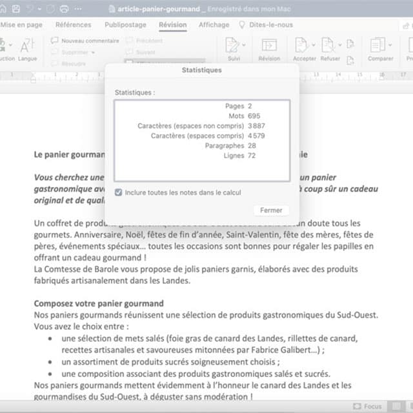Click the Lignes 72 statistic line

pyautogui.click(x=239, y=156)
